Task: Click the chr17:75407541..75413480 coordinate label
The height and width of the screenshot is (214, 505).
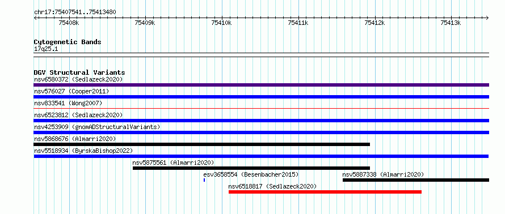Action: 75,12
